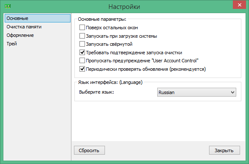Open the Очистка памяти settings category
249x164 pixels.
point(38,27)
